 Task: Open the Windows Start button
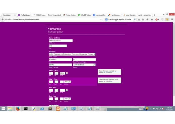pos(3,109)
